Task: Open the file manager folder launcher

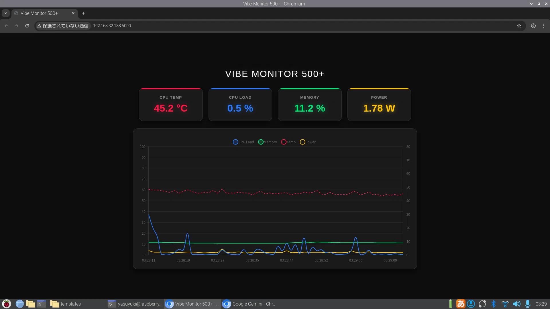Action: pyautogui.click(x=30, y=304)
